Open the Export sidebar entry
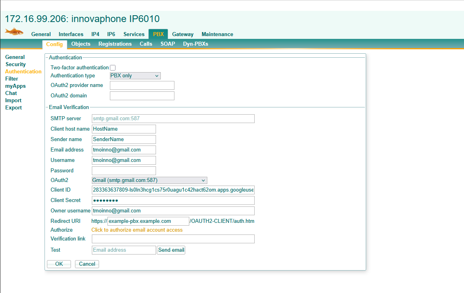The width and height of the screenshot is (464, 293). [x=14, y=108]
